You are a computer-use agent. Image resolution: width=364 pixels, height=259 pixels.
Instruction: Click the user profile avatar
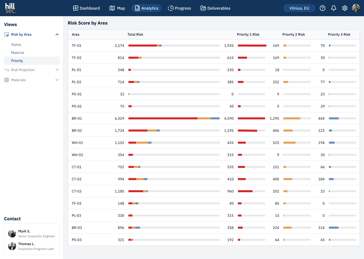click(x=356, y=8)
